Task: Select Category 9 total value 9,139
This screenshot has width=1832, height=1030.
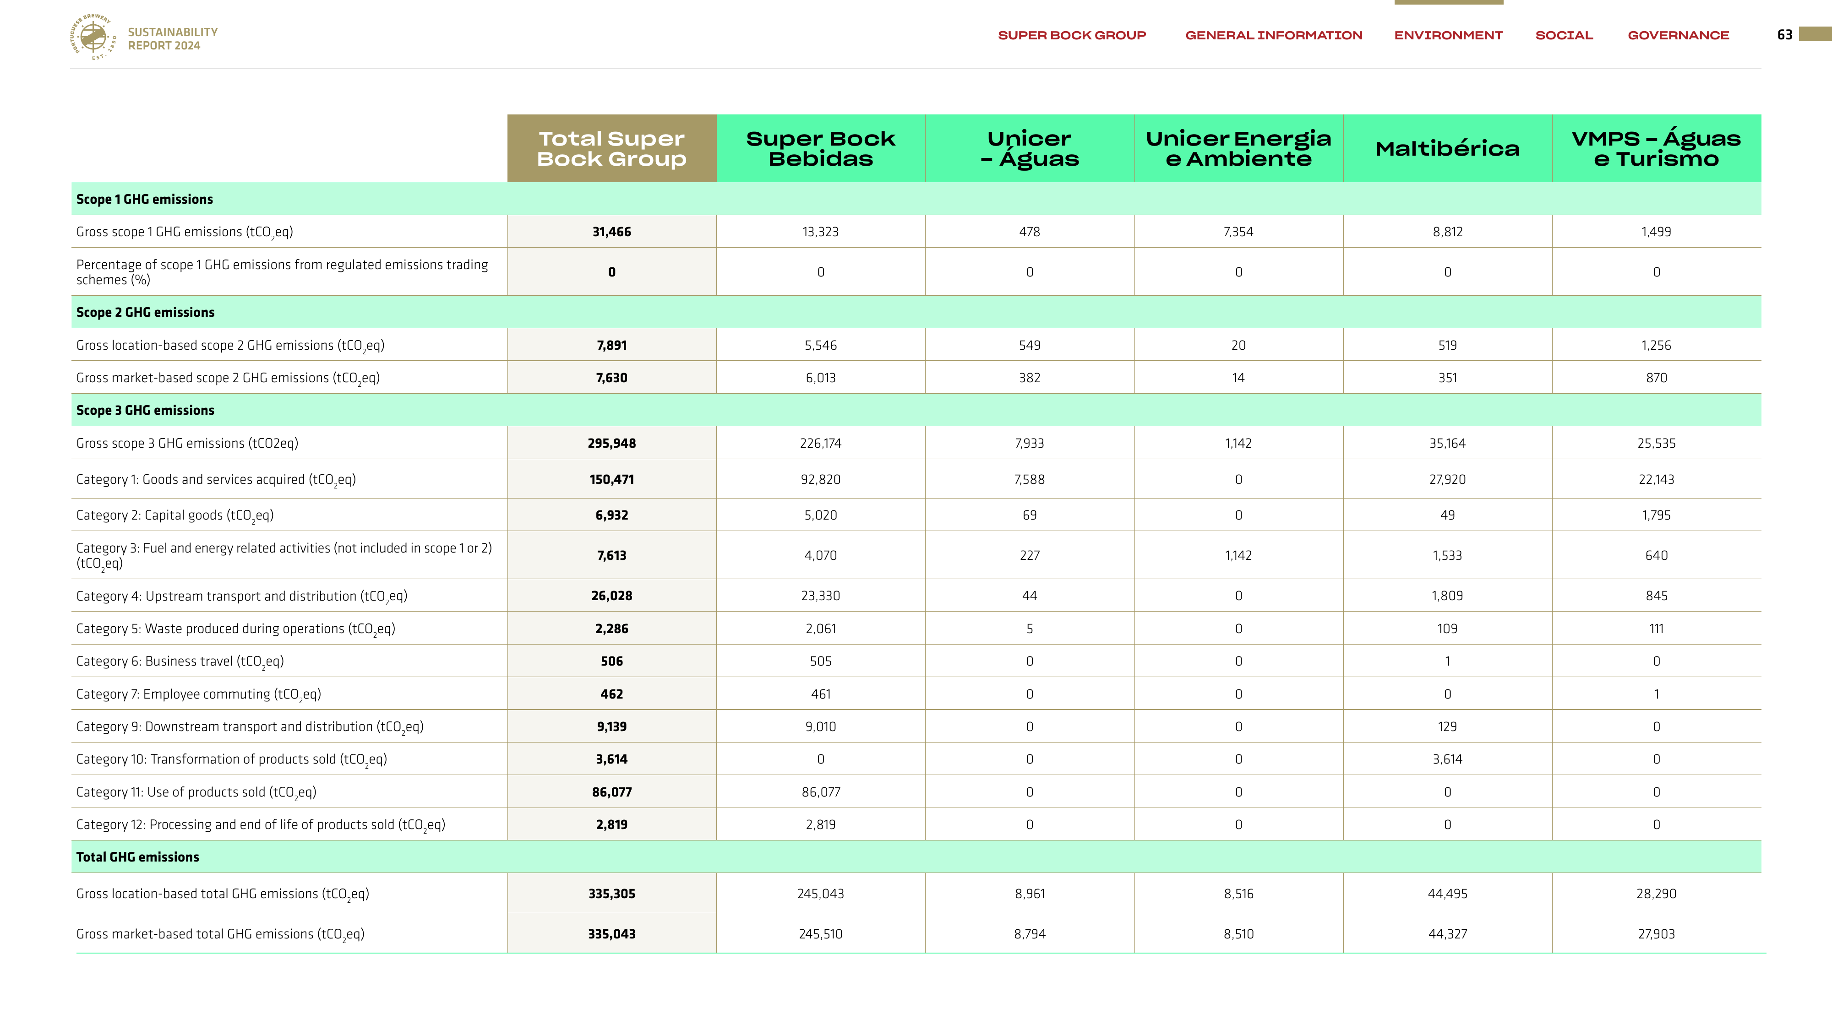Action: (x=611, y=727)
